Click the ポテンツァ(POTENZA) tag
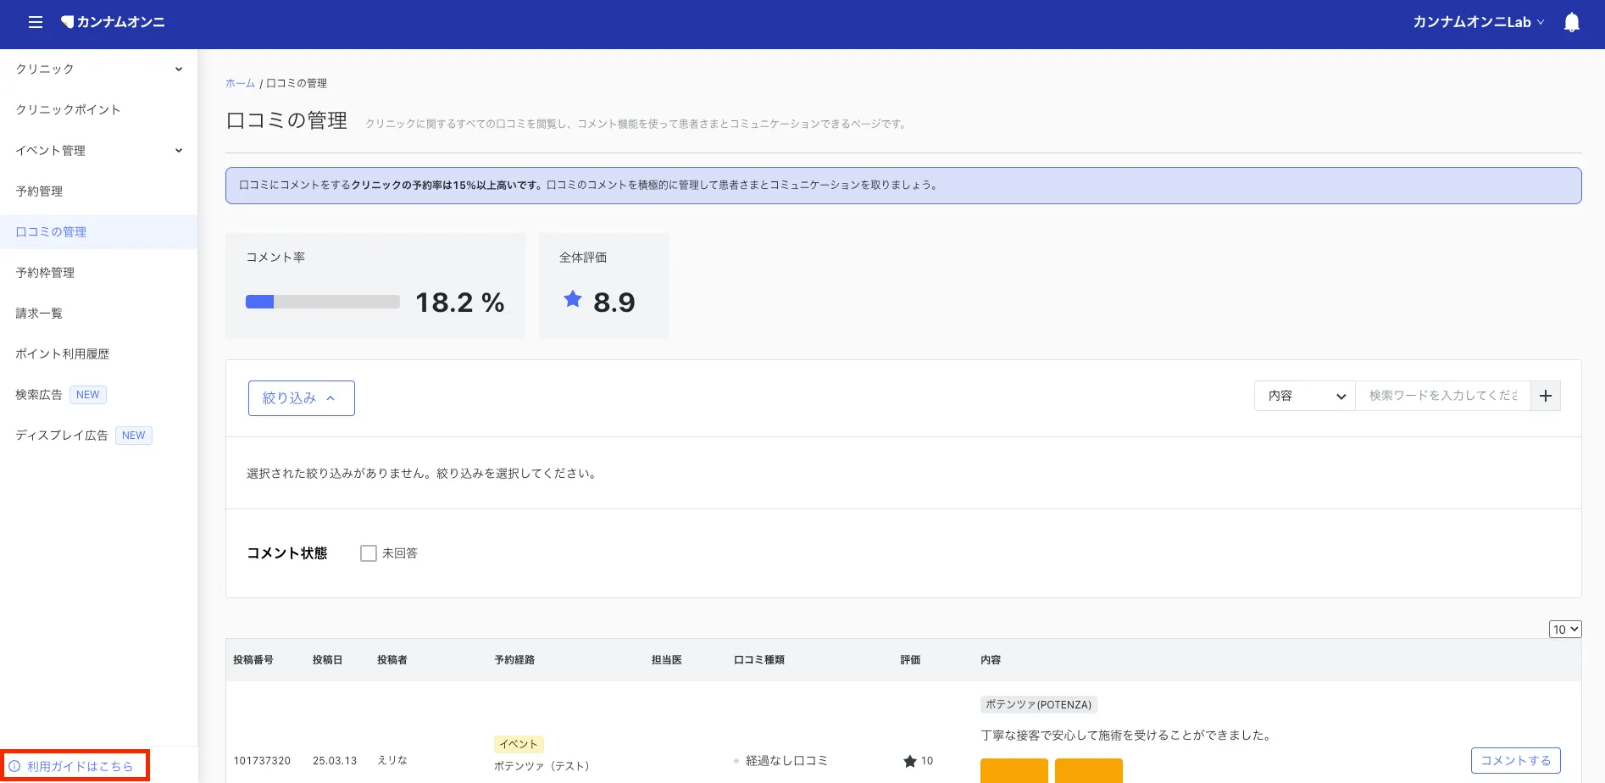The width and height of the screenshot is (1605, 783). click(x=1039, y=705)
